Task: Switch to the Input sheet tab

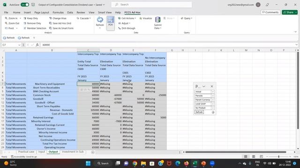Action: [42, 152]
